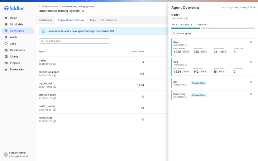Select the Application Overview tab

coord(71,20)
